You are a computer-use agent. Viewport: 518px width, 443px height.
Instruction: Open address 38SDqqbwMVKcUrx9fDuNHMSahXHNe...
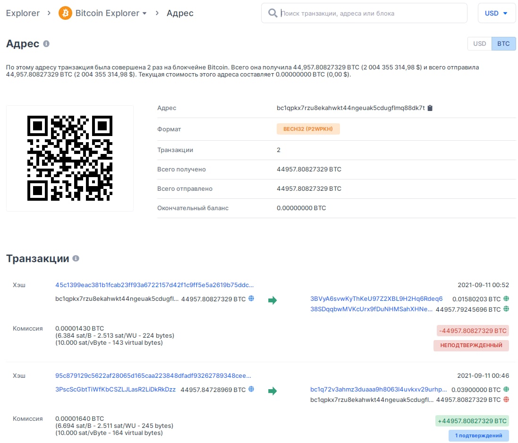point(371,309)
